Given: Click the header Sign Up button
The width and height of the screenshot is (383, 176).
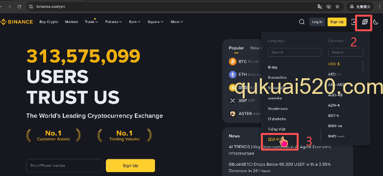Looking at the screenshot, I should point(337,22).
